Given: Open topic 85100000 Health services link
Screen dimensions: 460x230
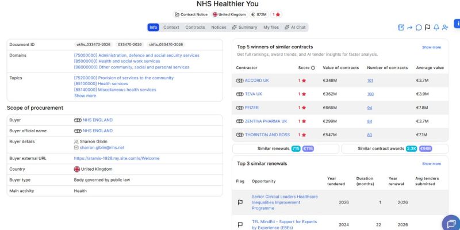Looking at the screenshot, I should pyautogui.click(x=101, y=84).
